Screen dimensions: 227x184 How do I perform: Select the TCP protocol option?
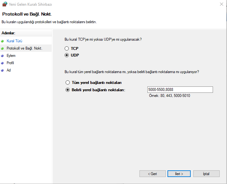tap(67, 49)
